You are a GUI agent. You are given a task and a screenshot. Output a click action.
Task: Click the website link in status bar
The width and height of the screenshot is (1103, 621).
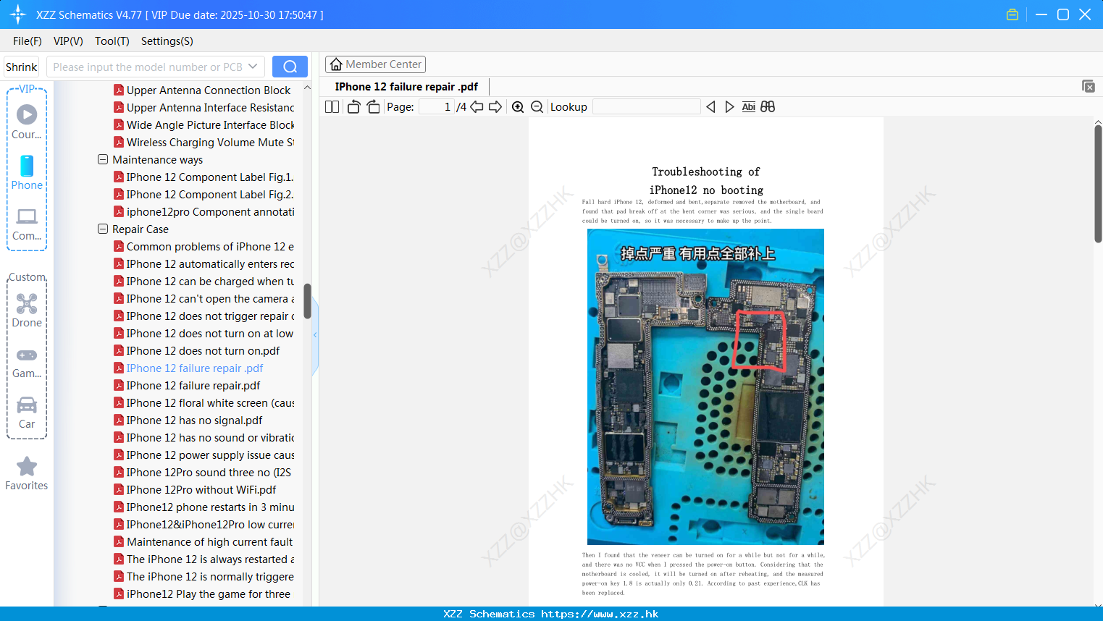pyautogui.click(x=600, y=614)
